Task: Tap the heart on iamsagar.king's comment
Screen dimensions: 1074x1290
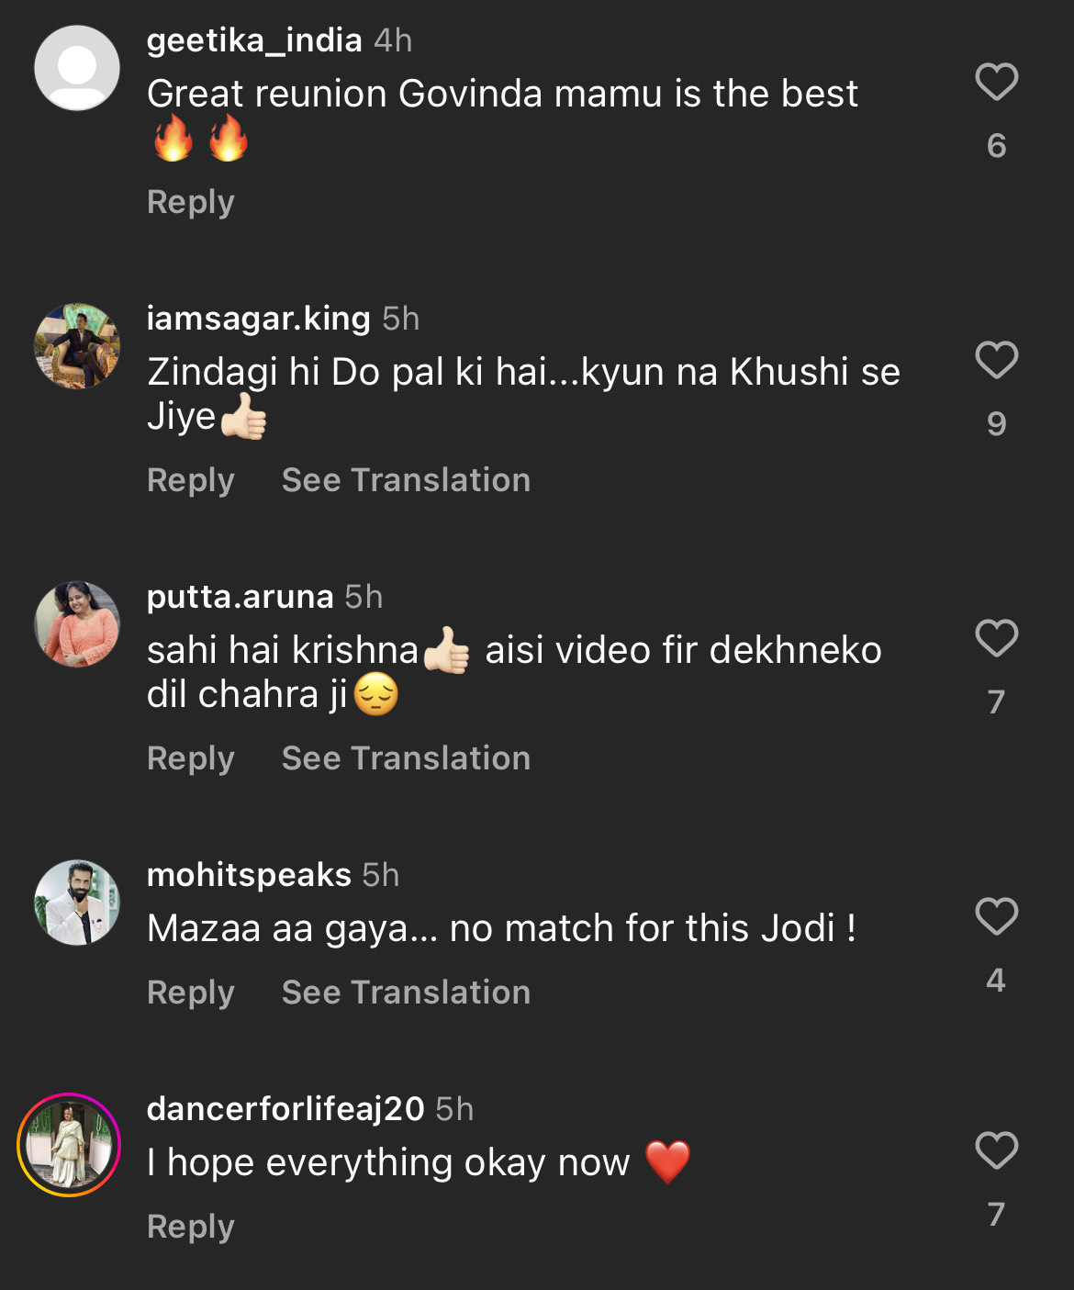Action: 996,360
